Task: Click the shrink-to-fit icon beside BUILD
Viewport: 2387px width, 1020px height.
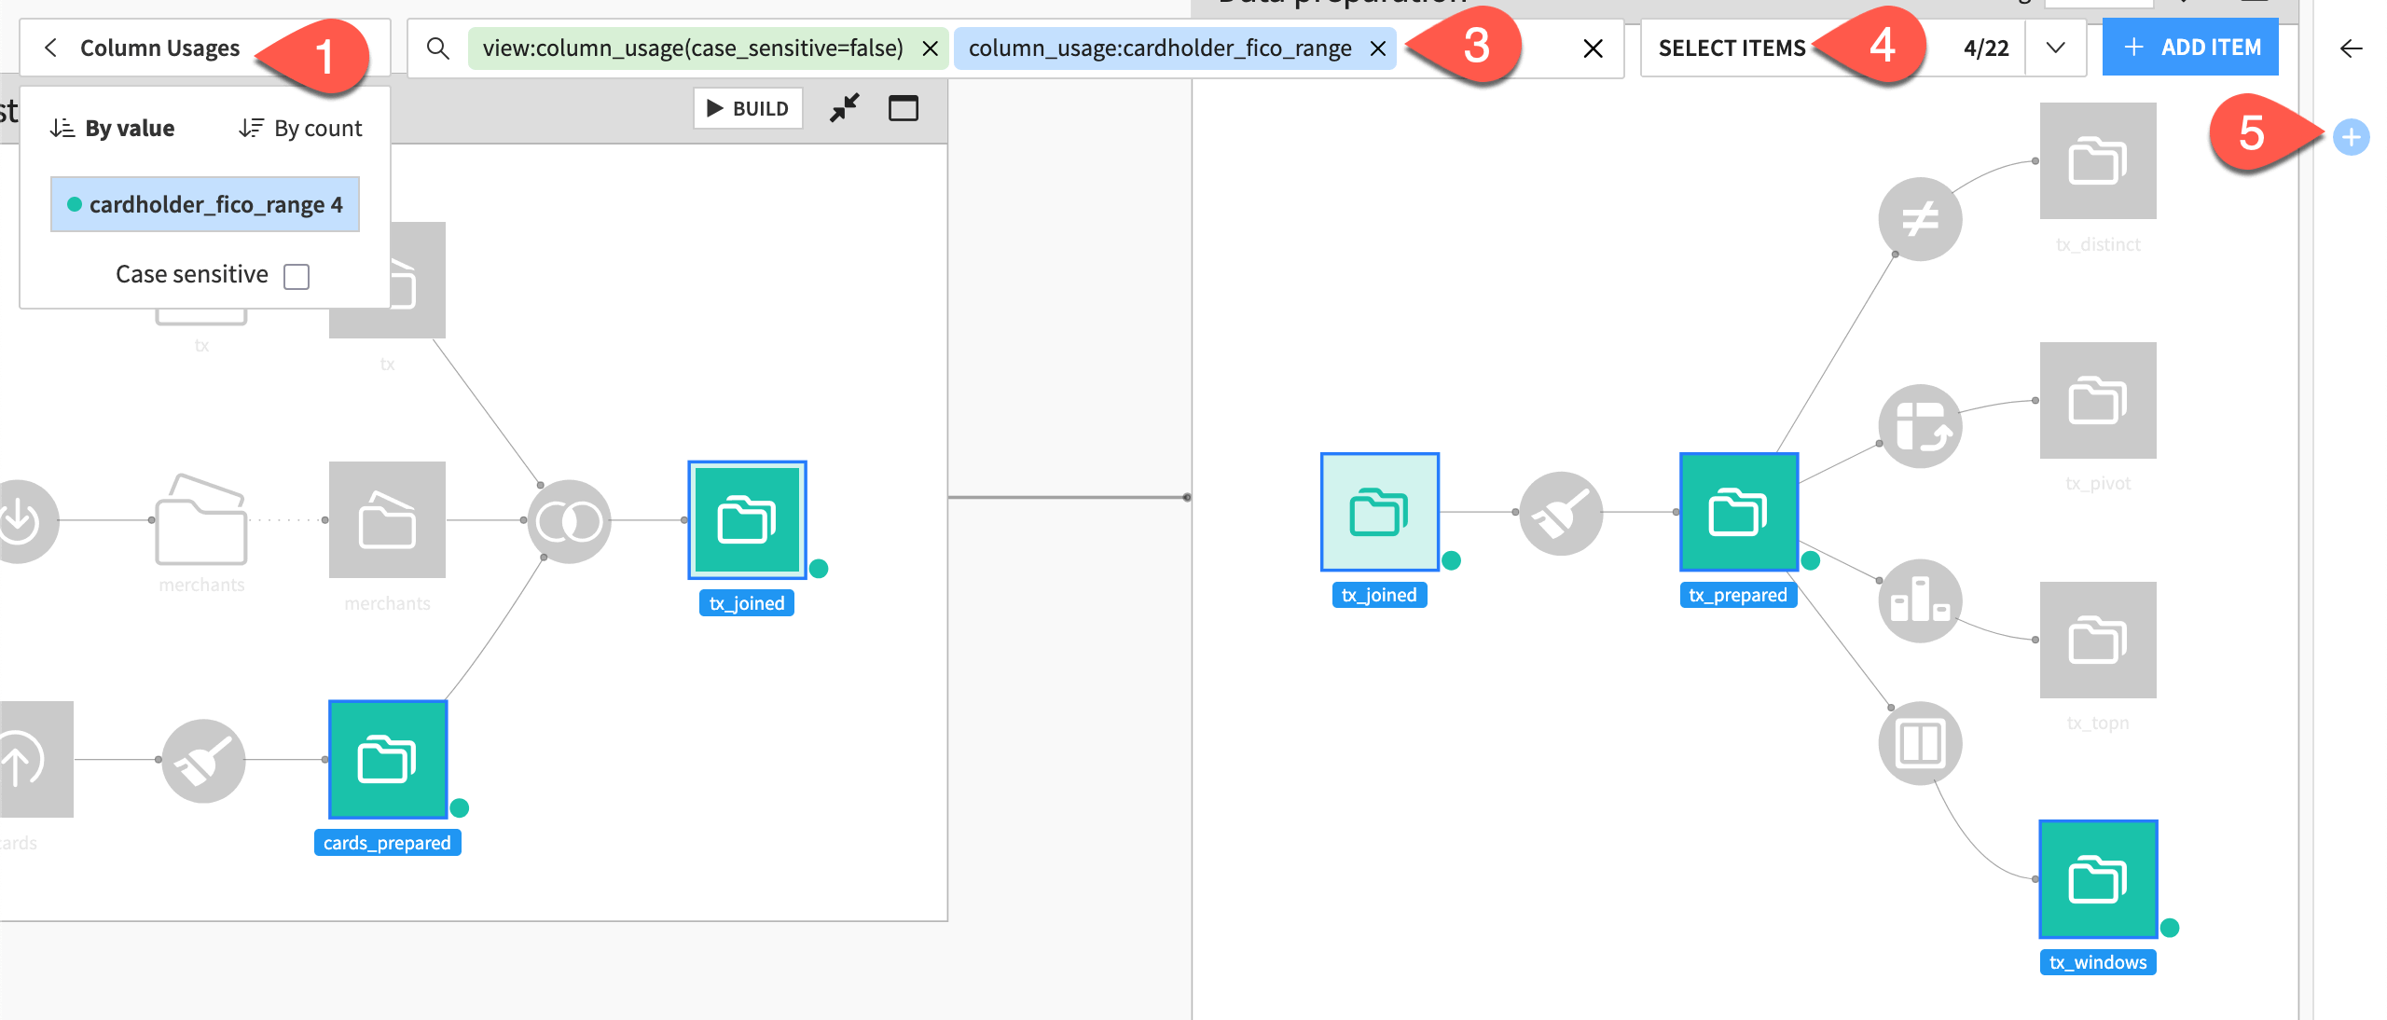Action: point(844,108)
